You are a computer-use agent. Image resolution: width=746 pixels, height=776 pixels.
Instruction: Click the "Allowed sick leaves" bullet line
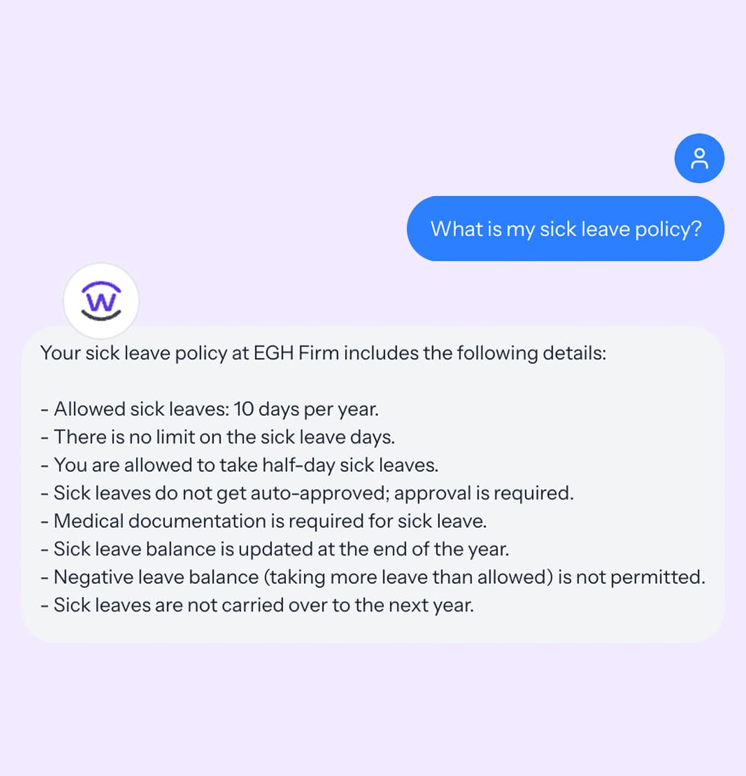pos(209,409)
